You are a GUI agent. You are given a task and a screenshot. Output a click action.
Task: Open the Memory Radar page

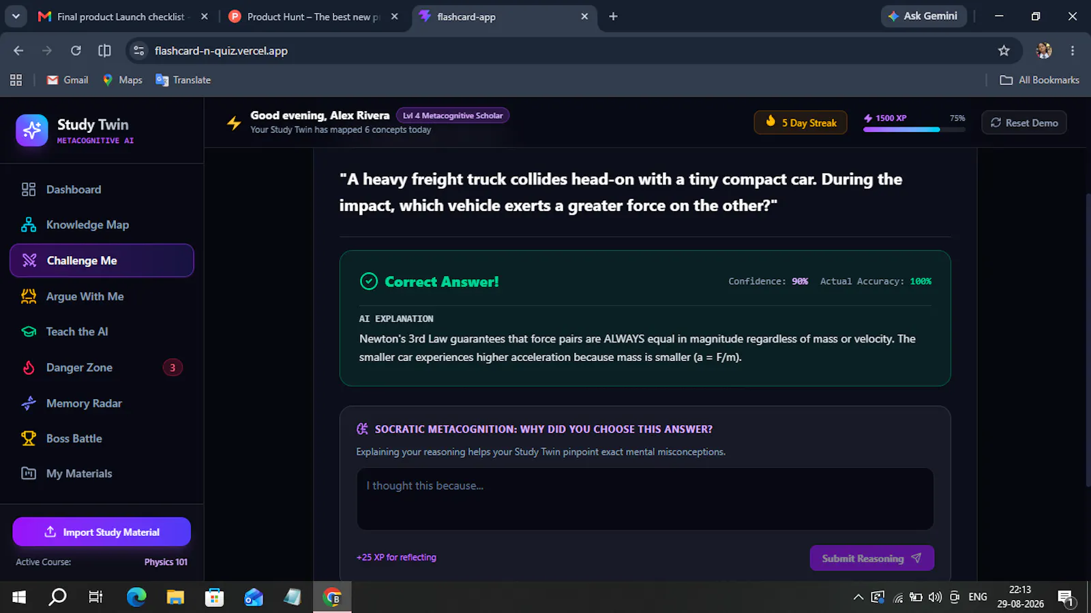(x=102, y=403)
